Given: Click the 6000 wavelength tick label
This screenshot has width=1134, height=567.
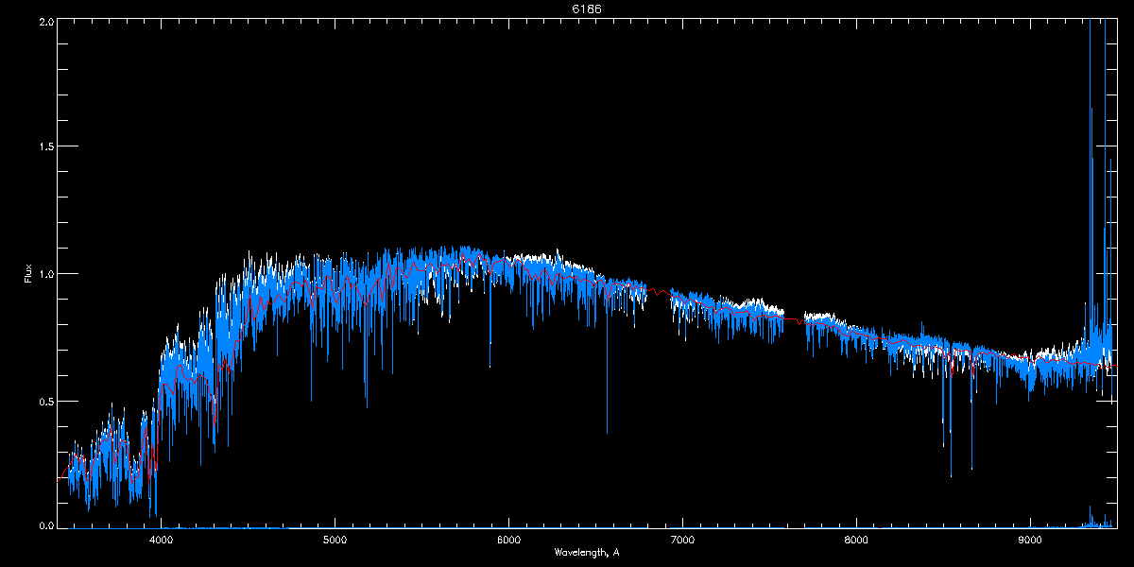Looking at the screenshot, I should [508, 541].
